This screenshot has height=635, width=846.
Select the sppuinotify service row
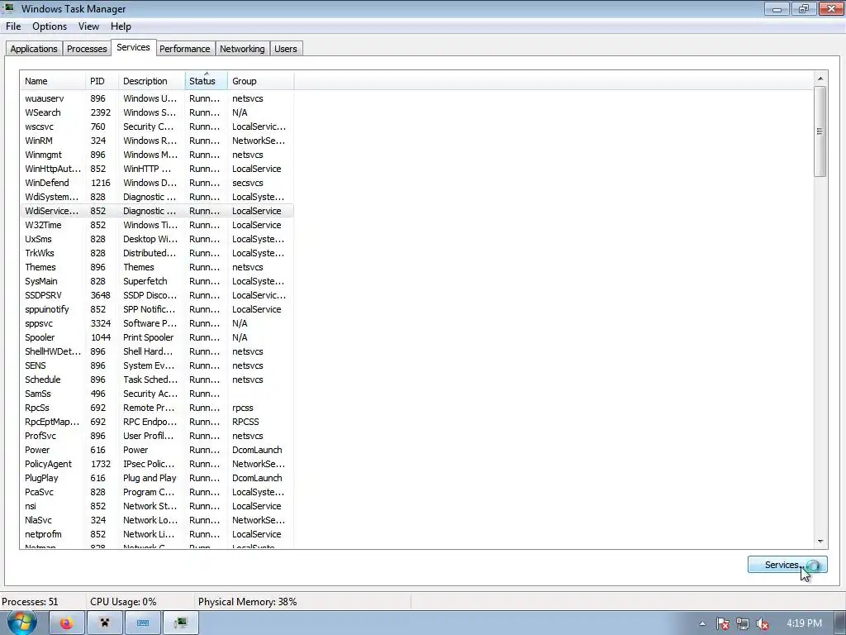157,309
